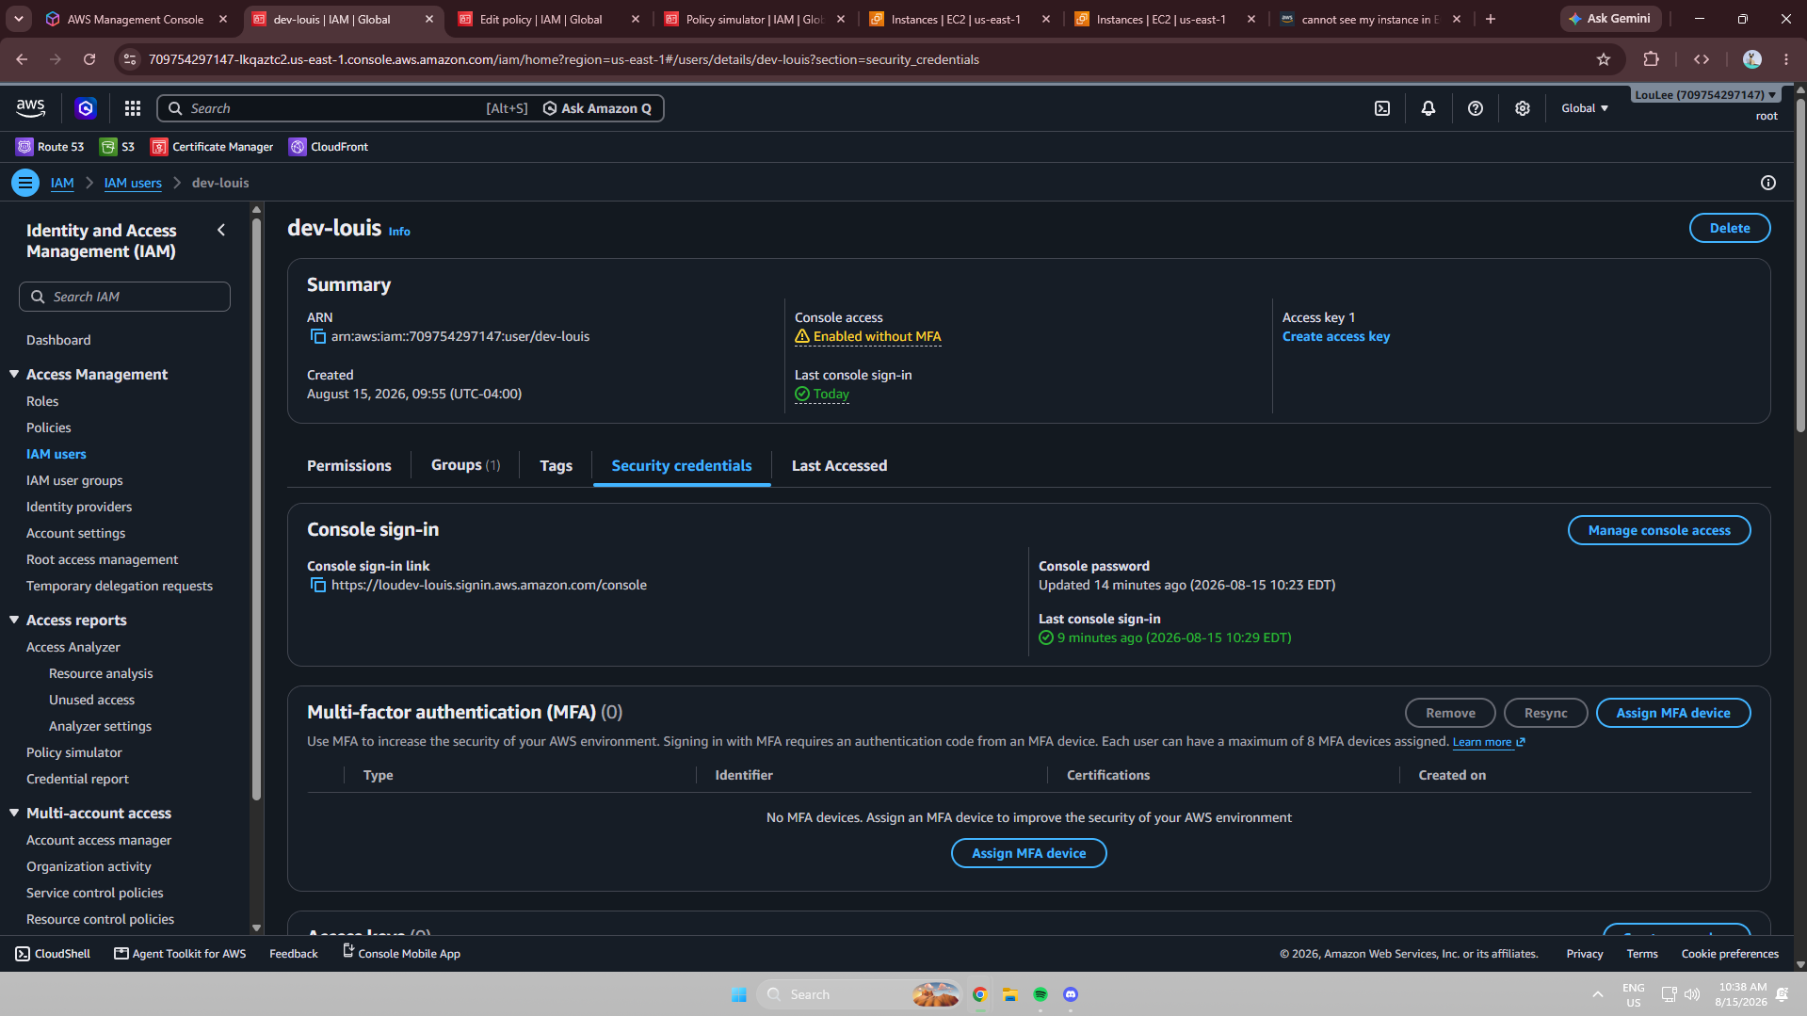Open Cookie preferences in the footer
Screen dimensions: 1807x1016
coord(1730,954)
